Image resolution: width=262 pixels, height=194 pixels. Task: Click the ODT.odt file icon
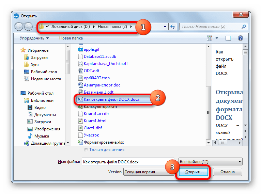coord(80,71)
